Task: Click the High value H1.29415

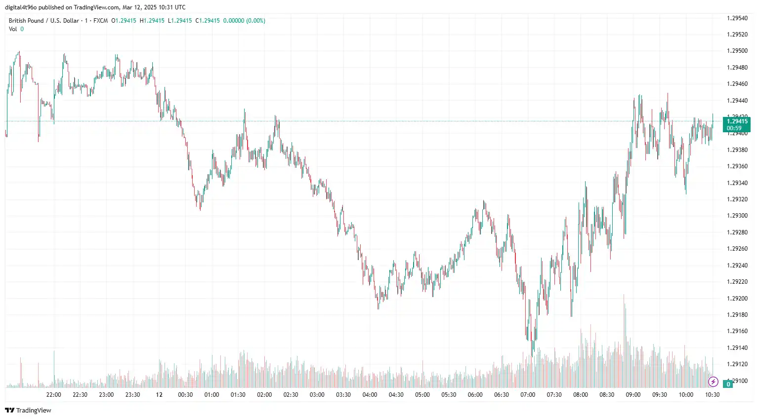Action: pos(152,21)
